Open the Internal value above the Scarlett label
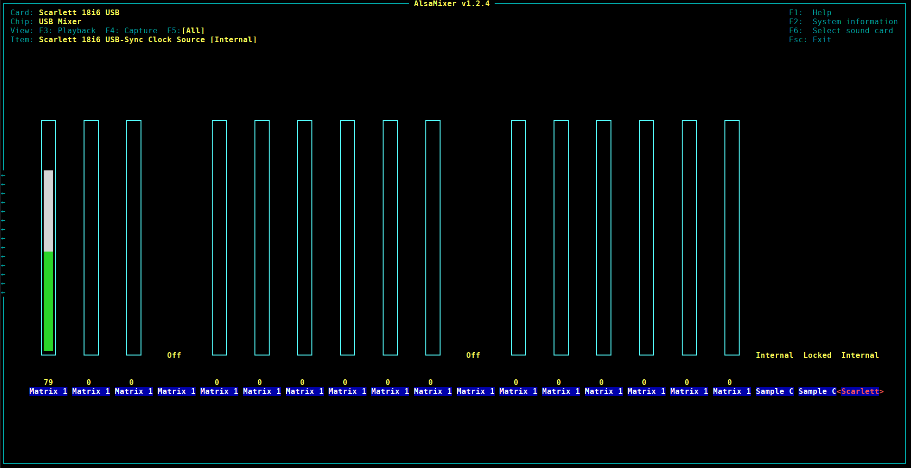Screen dimensions: 911x468 pos(860,356)
